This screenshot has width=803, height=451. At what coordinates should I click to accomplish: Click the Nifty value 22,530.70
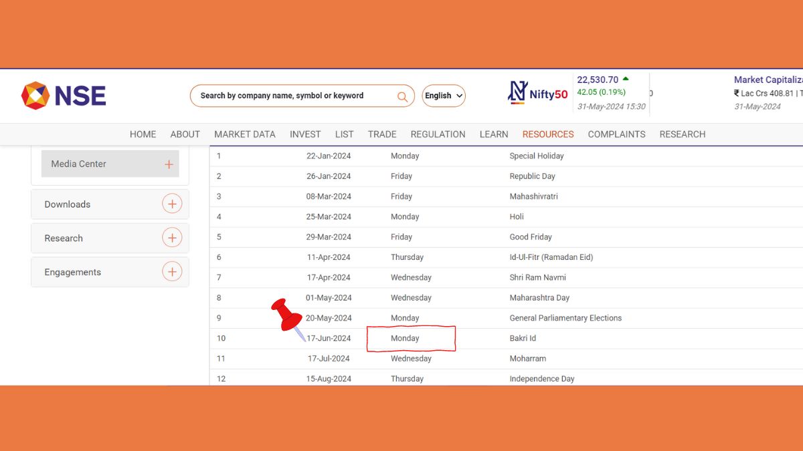pyautogui.click(x=598, y=80)
